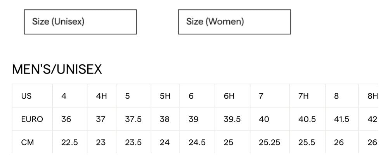Click the EURO 41.5 cell
This screenshot has height=166, width=388.
coord(341,119)
